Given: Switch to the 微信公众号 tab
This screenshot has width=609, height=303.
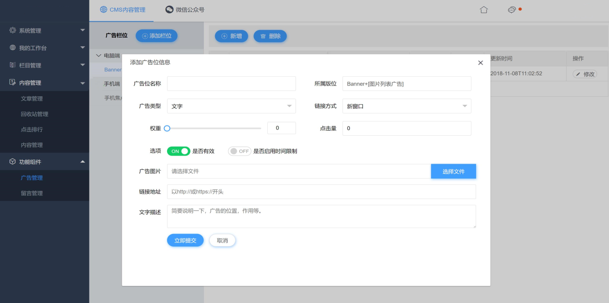Looking at the screenshot, I should pos(185,10).
